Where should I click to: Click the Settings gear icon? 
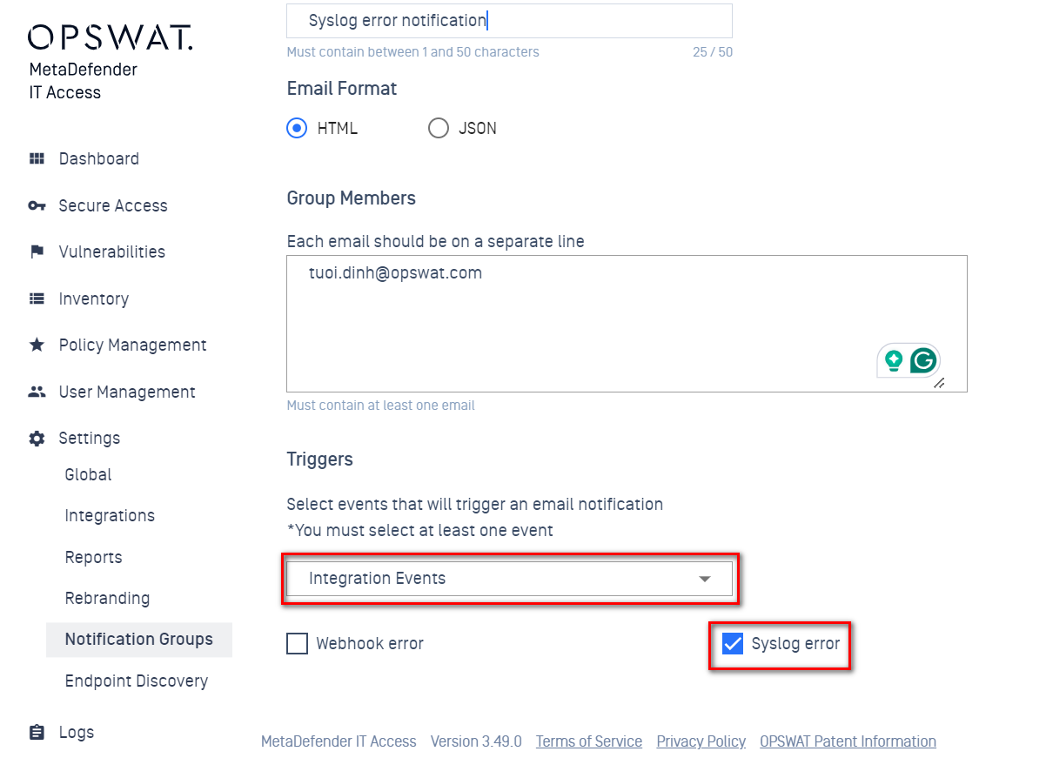coord(37,439)
